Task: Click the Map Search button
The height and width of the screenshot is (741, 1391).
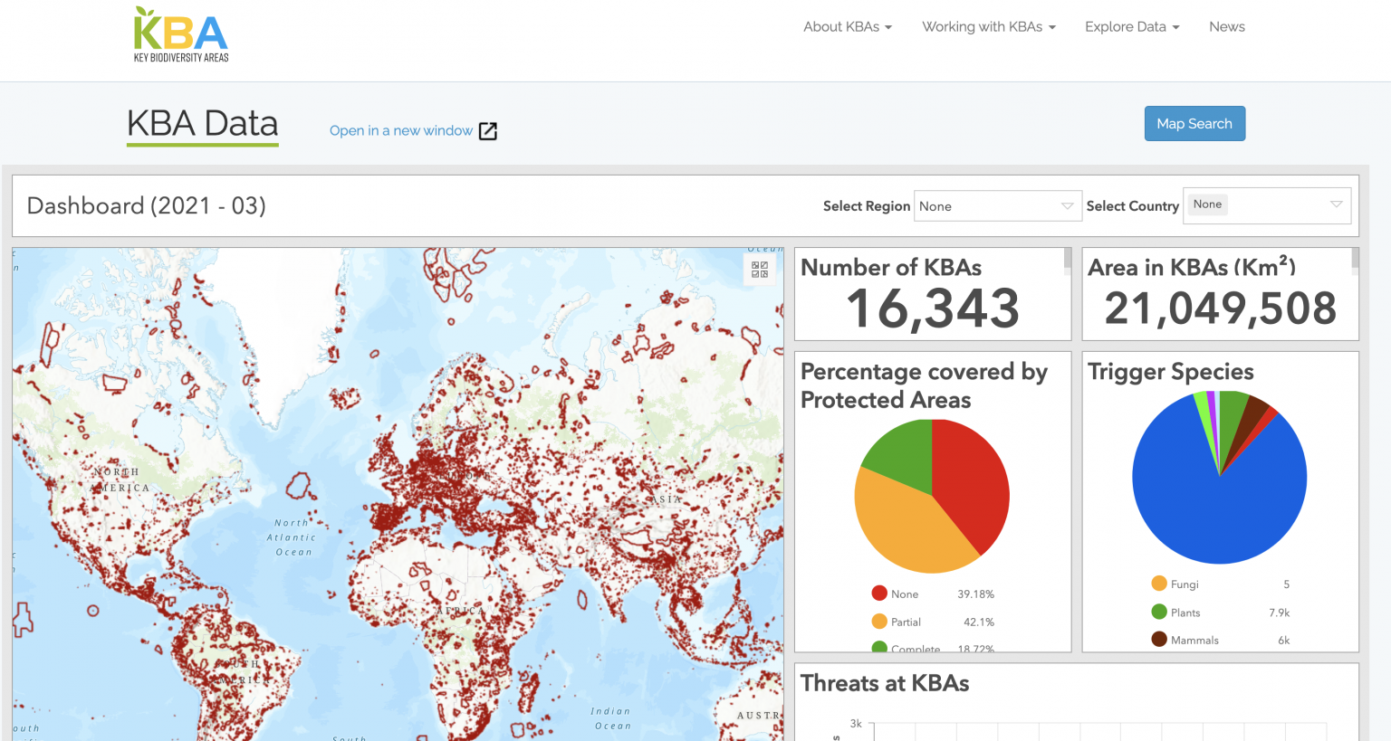Action: tap(1194, 124)
